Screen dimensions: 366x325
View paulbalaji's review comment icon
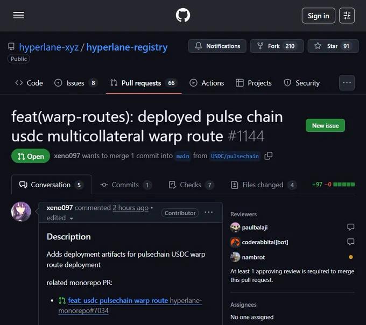350,227
